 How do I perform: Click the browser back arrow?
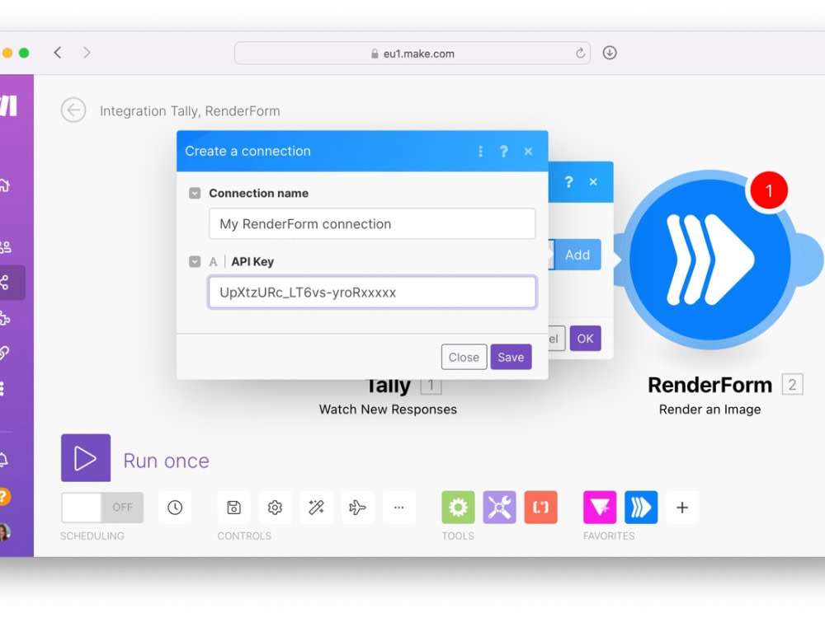coord(58,53)
